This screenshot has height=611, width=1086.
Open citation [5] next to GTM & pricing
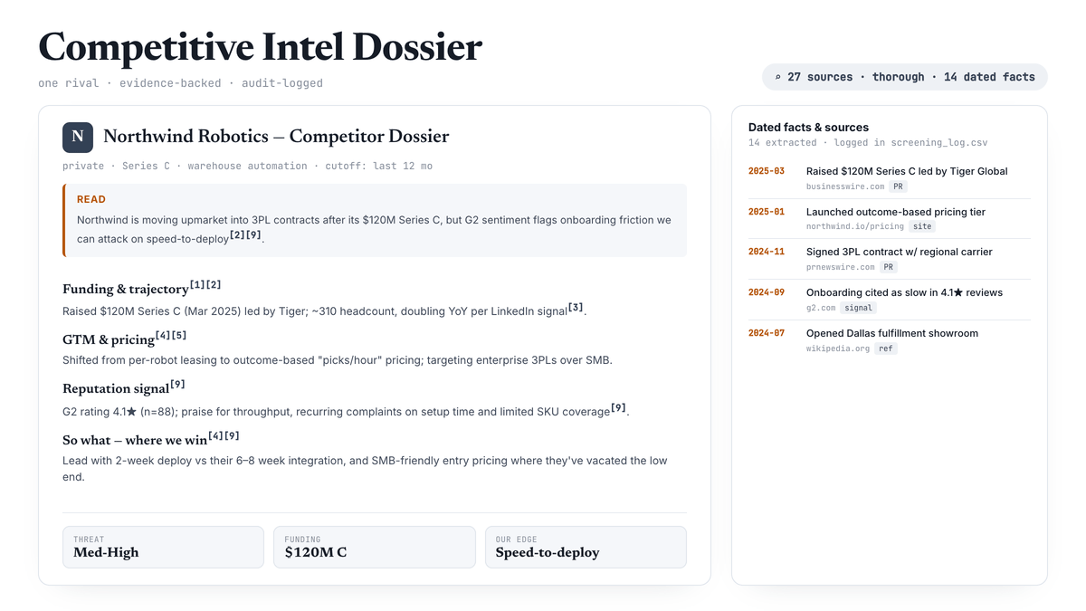click(x=179, y=335)
